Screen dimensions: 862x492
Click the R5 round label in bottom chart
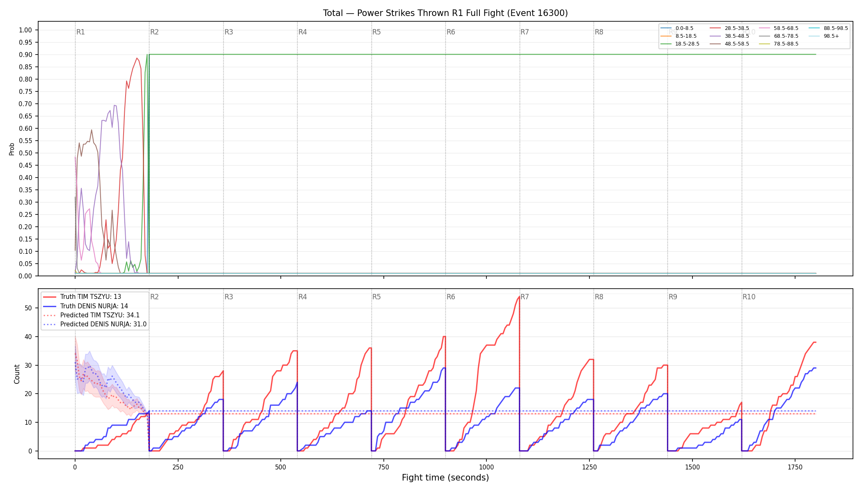point(376,297)
